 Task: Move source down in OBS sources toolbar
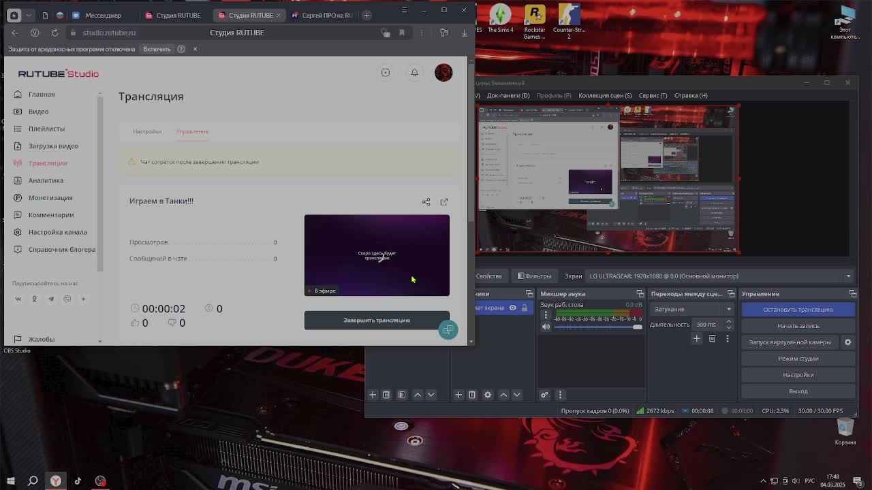[x=516, y=395]
